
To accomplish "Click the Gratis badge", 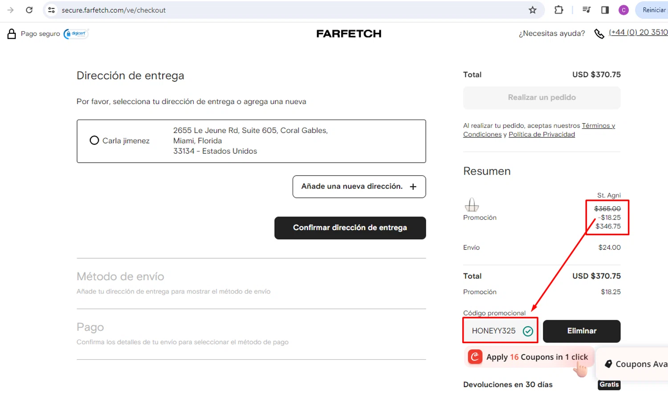I will (x=609, y=385).
